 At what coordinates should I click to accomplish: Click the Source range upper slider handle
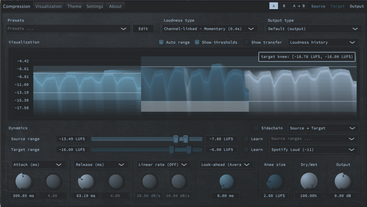pos(185,139)
